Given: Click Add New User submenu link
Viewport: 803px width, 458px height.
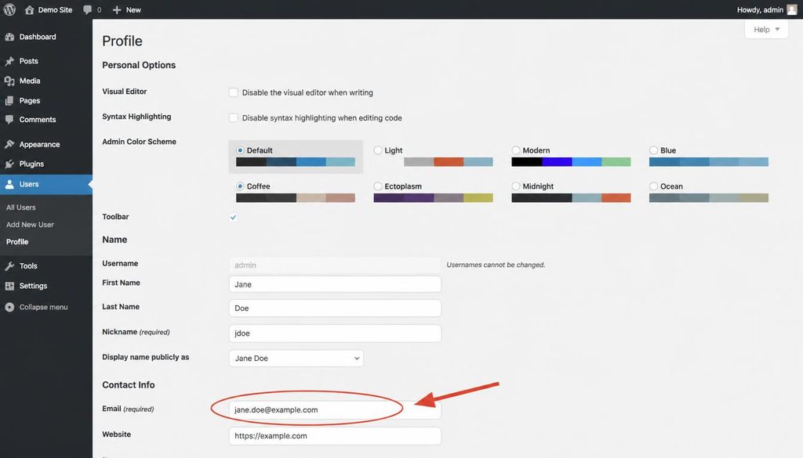Looking at the screenshot, I should pos(30,225).
